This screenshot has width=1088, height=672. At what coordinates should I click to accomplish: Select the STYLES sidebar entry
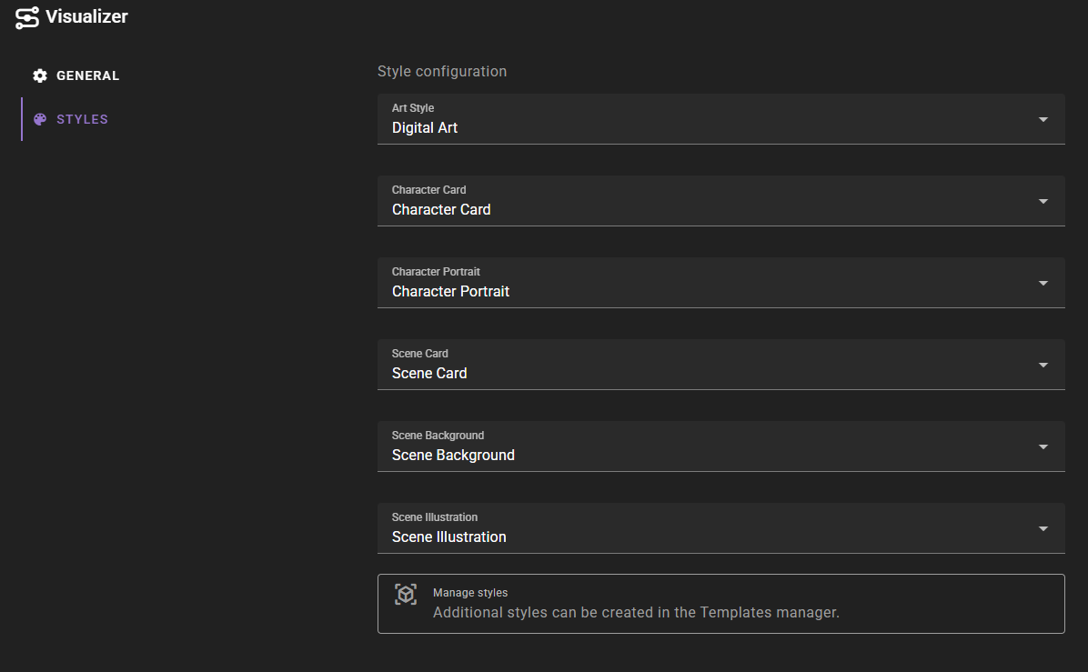coord(82,119)
